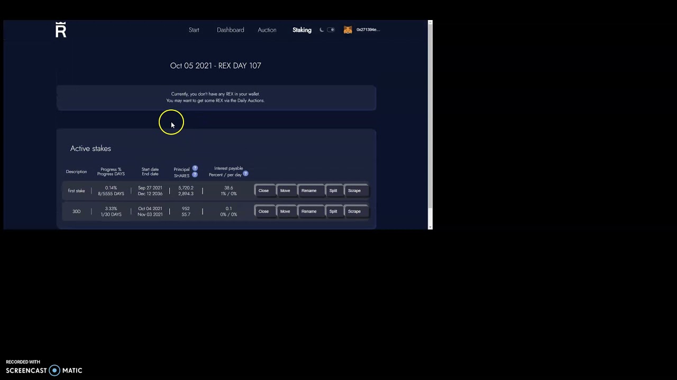Click 'Oct 05 2021 - REX DAY 107' heading
Viewport: 677px width, 380px height.
point(216,65)
